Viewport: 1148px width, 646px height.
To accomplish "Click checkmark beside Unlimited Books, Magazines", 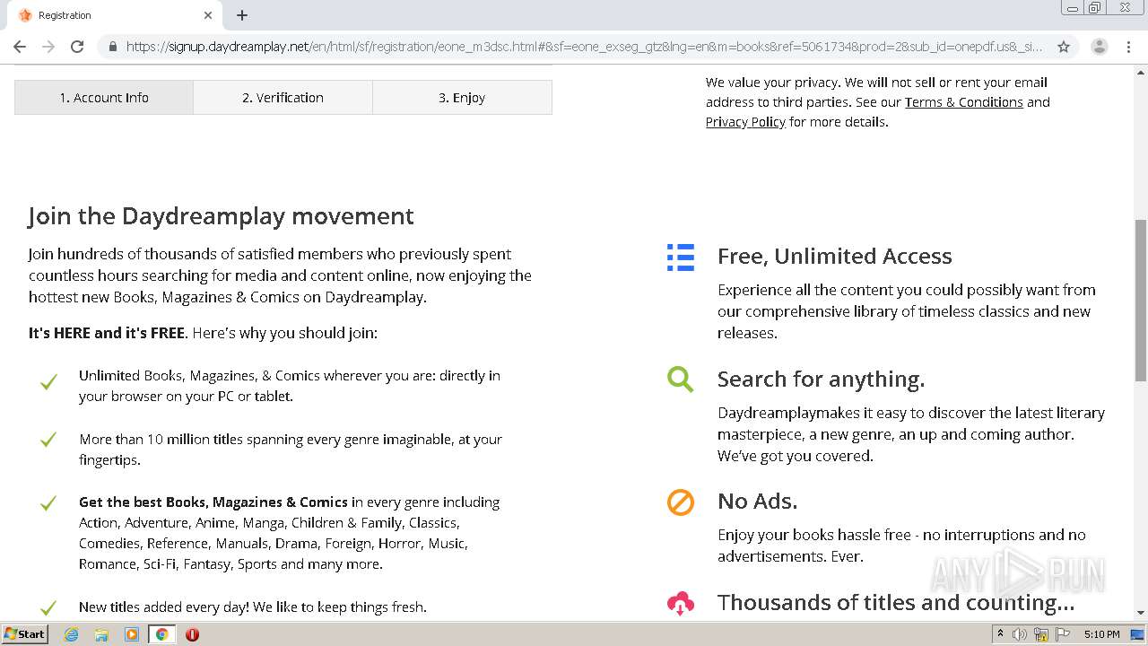I will [x=48, y=382].
